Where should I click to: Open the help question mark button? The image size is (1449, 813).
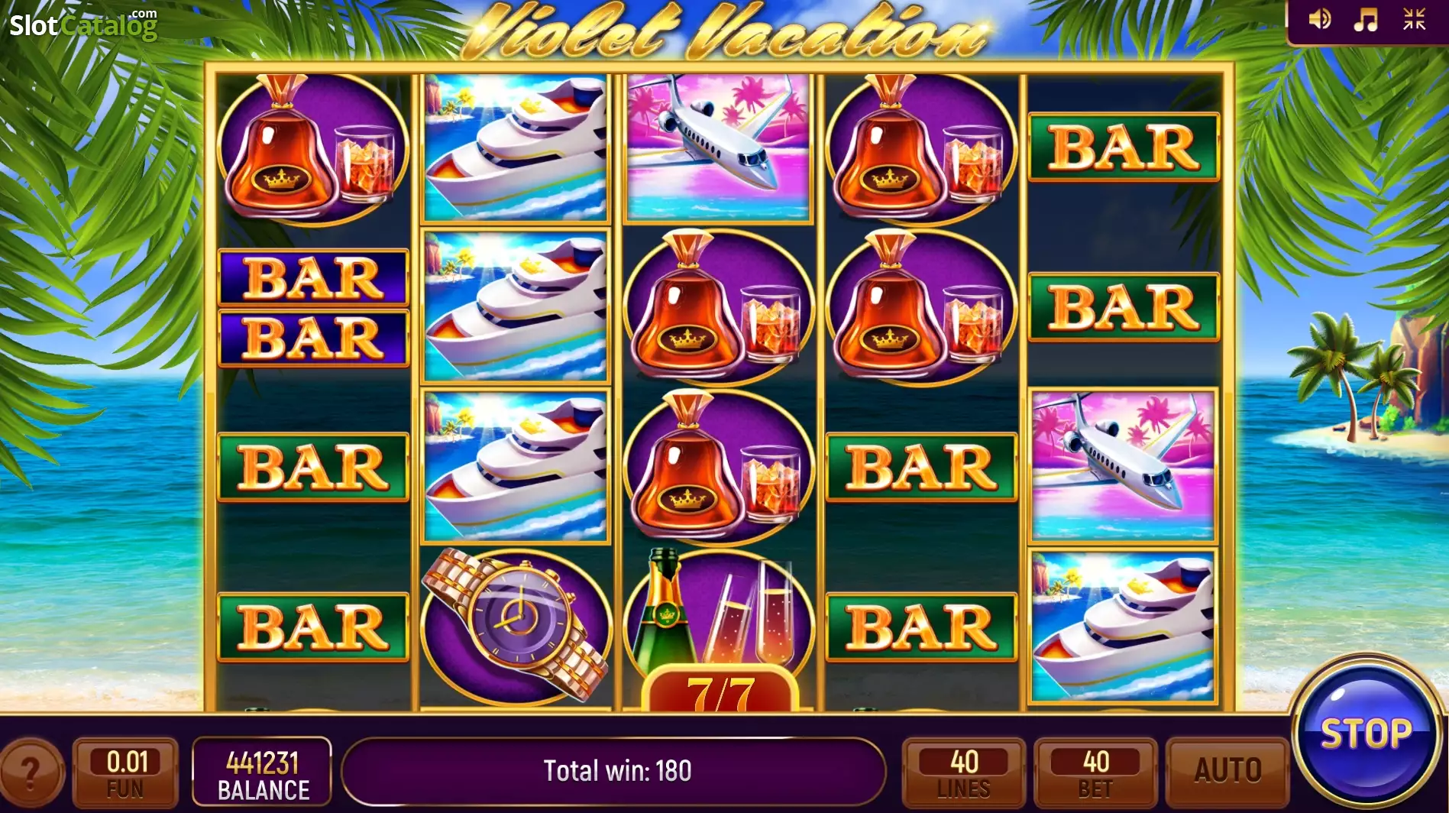[31, 773]
